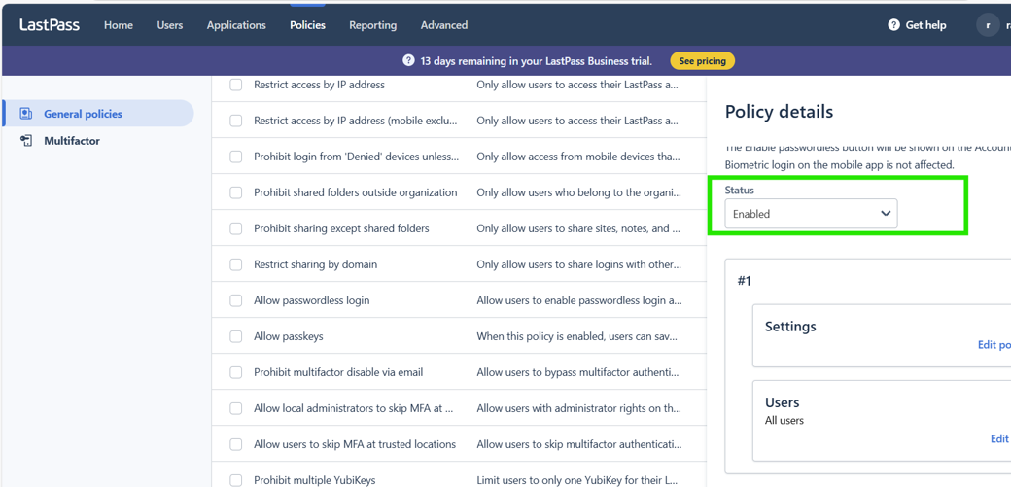Click the Status dropdown chevron arrow

(x=885, y=214)
